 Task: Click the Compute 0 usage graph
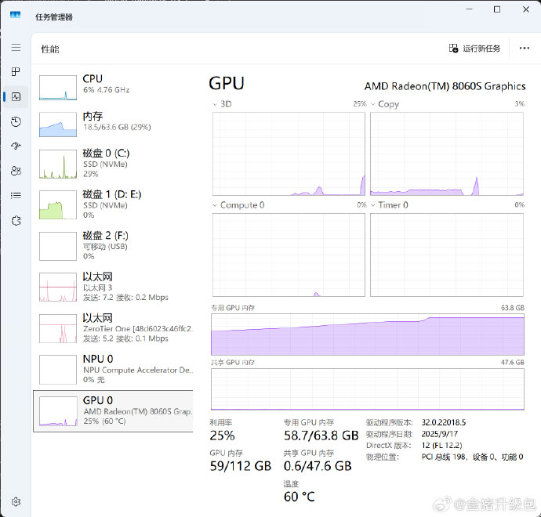289,255
